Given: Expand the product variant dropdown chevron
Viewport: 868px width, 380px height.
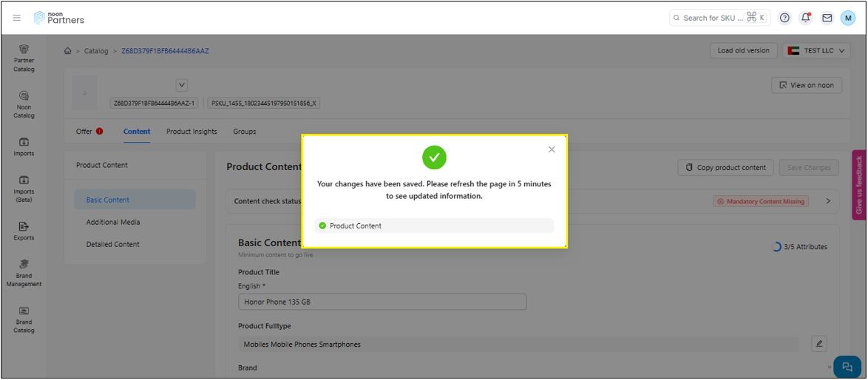Looking at the screenshot, I should pyautogui.click(x=182, y=85).
